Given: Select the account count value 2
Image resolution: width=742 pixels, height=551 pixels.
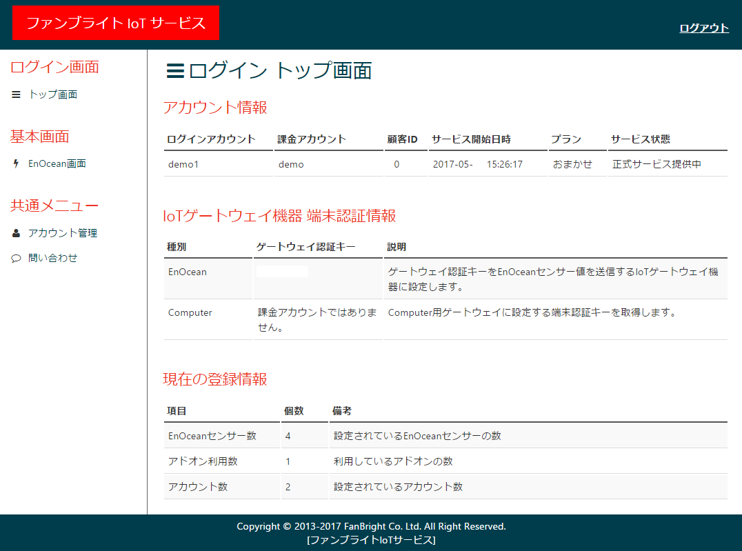Looking at the screenshot, I should click(288, 487).
